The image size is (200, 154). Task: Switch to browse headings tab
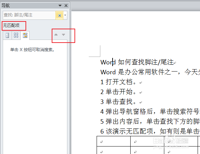point(7,35)
